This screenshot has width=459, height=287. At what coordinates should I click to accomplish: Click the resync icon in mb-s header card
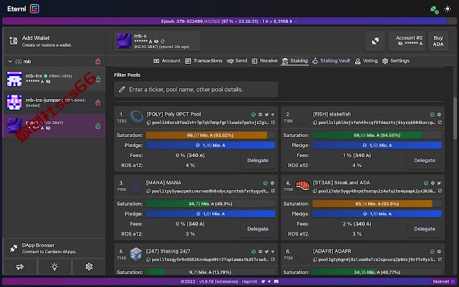163,42
